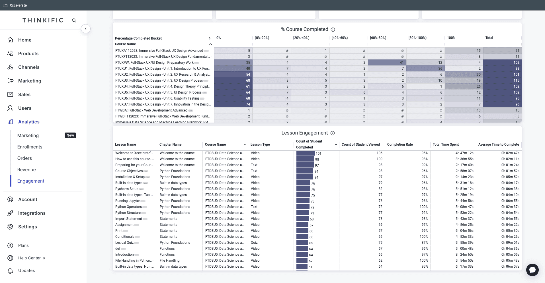
Task: Click info icon beside Lesson Engagement
Action: pyautogui.click(x=333, y=133)
